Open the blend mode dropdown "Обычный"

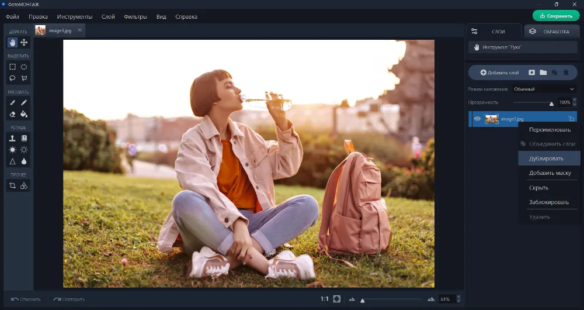(x=544, y=89)
